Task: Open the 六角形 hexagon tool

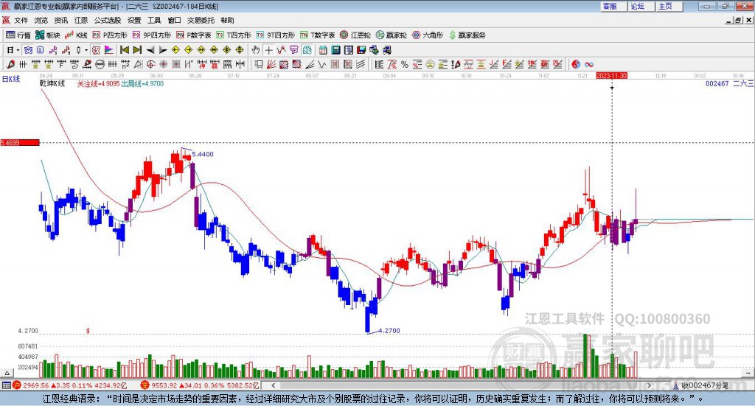Action: [428, 35]
